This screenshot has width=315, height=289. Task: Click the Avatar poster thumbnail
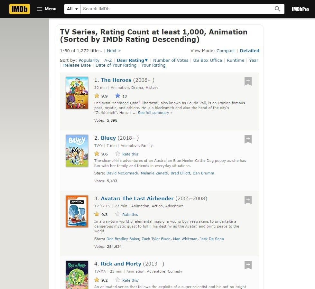(x=77, y=211)
